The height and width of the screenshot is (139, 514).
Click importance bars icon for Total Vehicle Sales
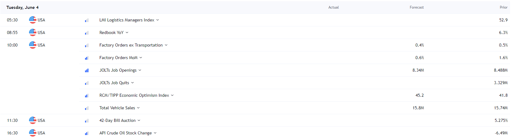pyautogui.click(x=87, y=108)
